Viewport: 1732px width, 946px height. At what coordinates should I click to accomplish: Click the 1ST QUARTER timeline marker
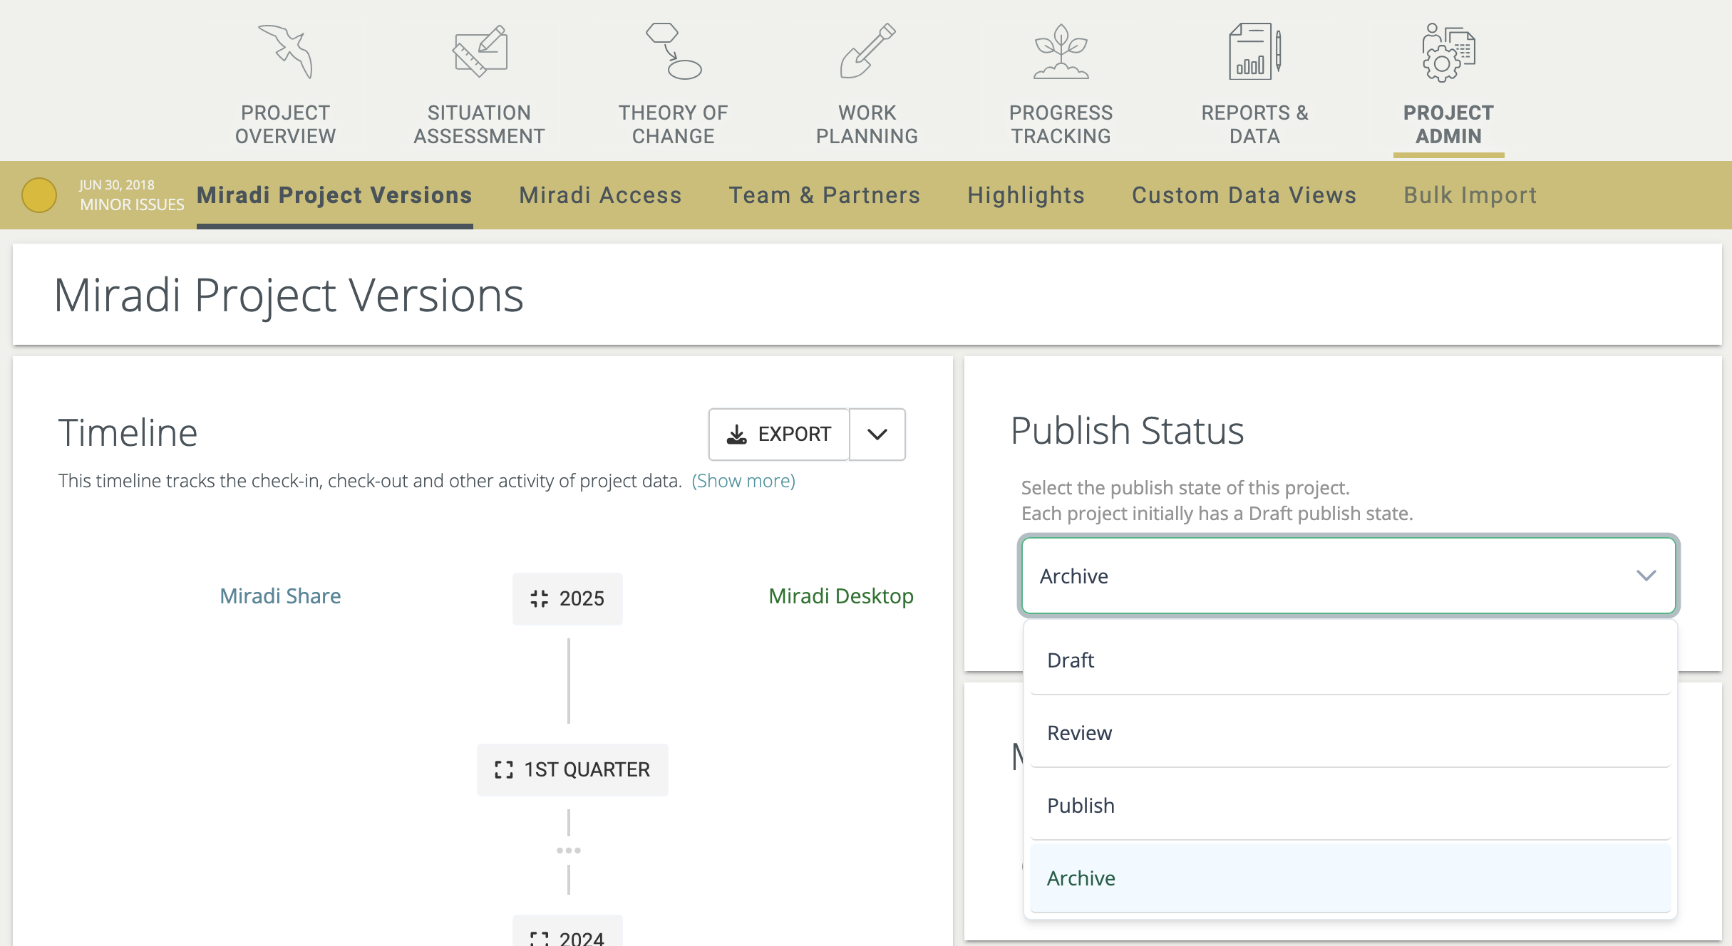572,769
